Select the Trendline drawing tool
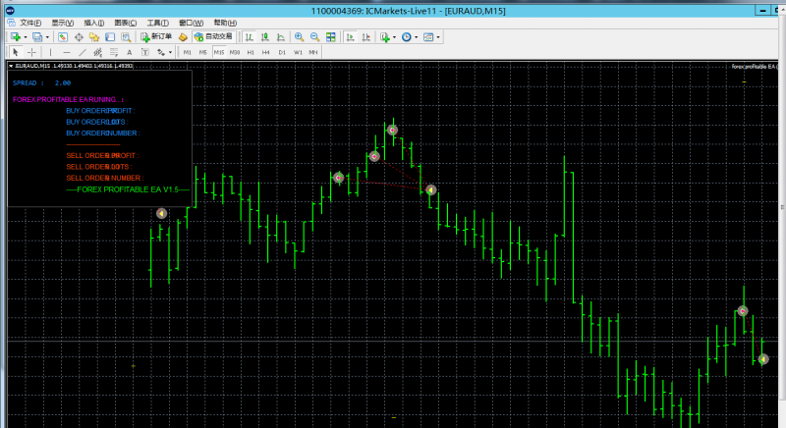This screenshot has width=786, height=428. (x=83, y=52)
